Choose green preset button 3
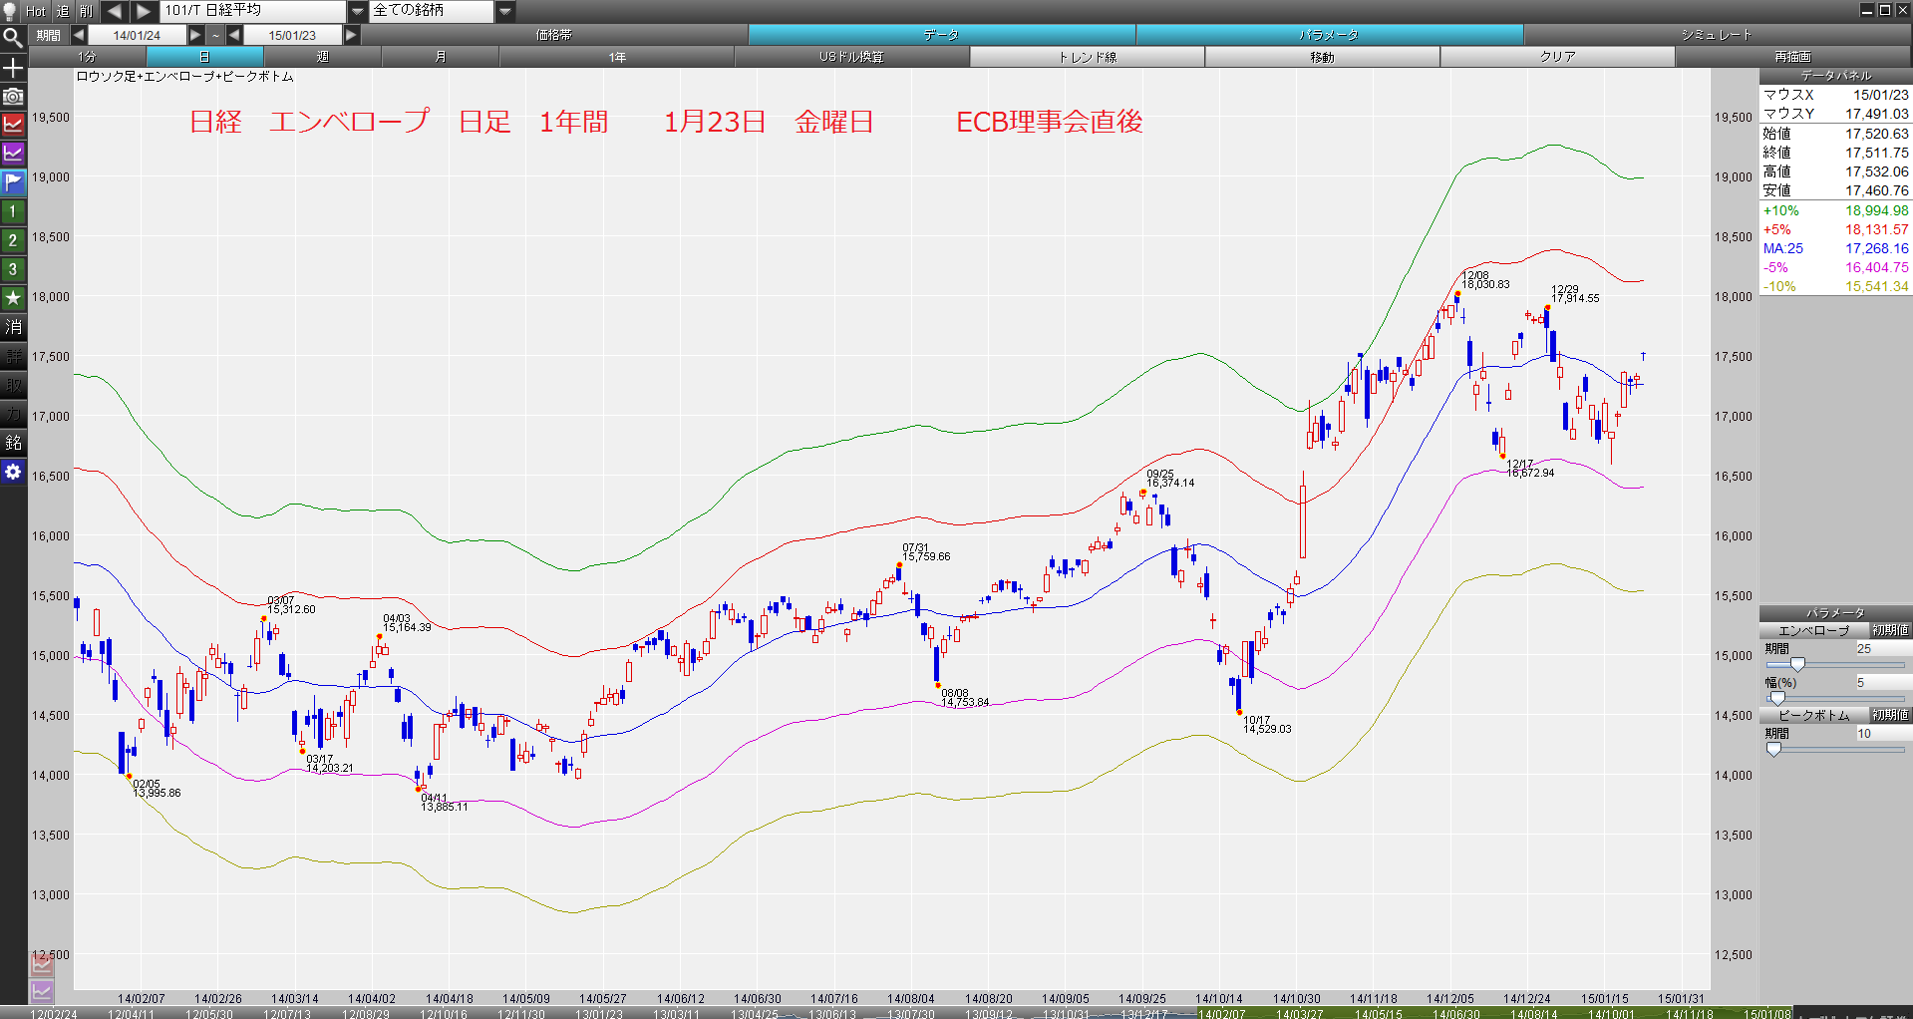 pyautogui.click(x=13, y=269)
